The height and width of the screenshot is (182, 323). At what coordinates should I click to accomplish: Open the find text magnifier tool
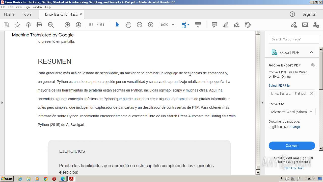(51, 25)
